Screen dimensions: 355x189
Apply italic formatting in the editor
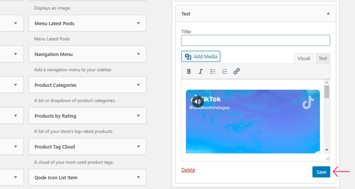tap(201, 71)
